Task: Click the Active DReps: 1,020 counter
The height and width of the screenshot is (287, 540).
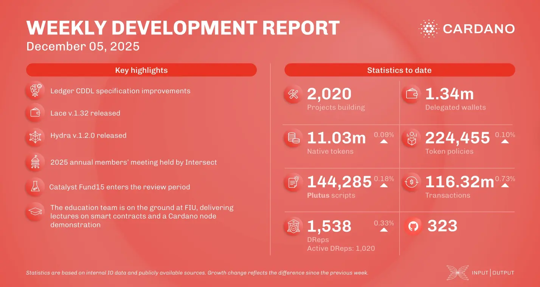Action: 341,248
